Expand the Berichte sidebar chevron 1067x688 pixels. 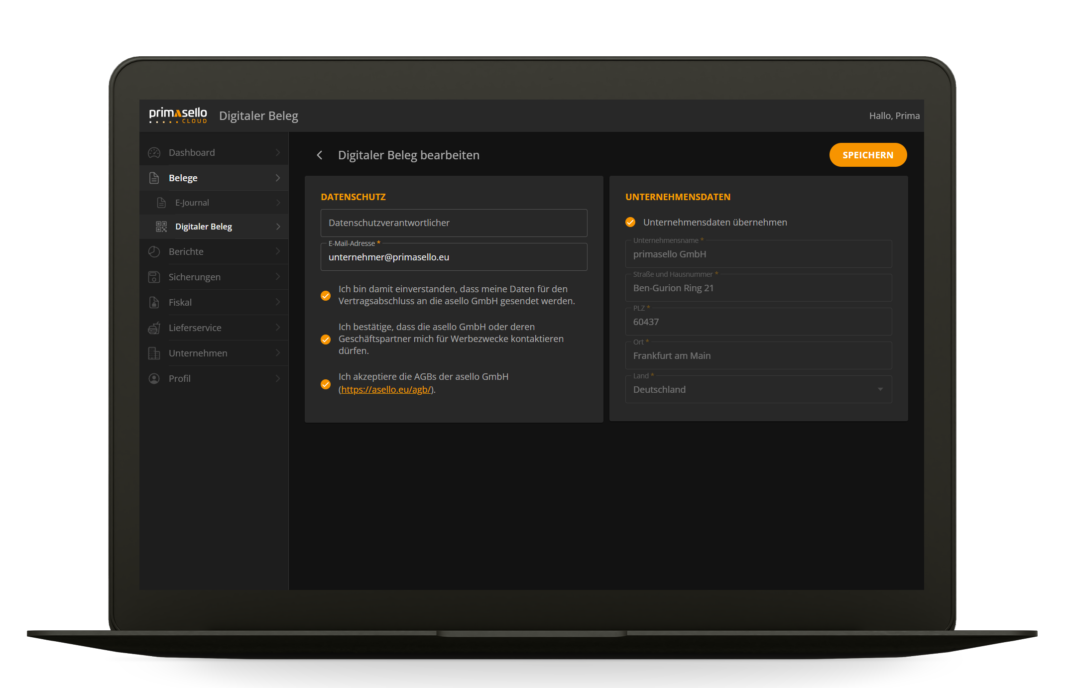point(278,252)
